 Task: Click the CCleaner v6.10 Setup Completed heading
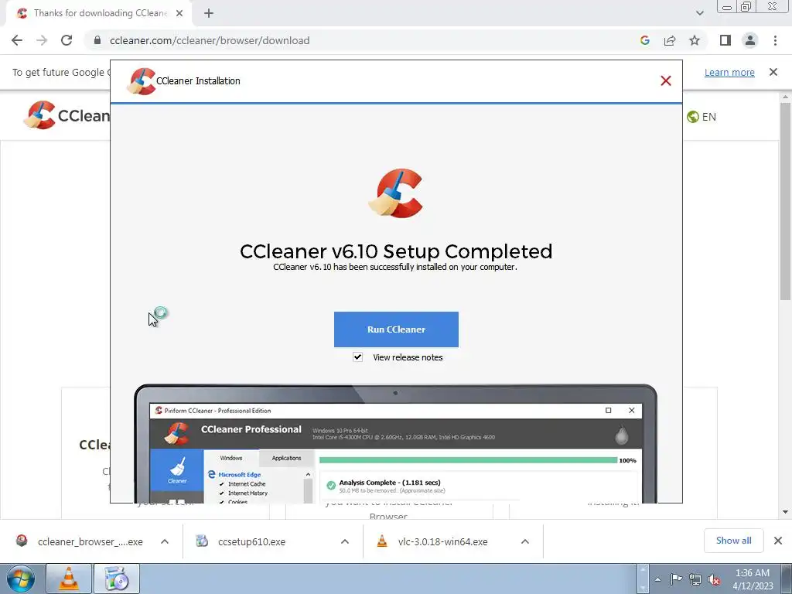(396, 251)
